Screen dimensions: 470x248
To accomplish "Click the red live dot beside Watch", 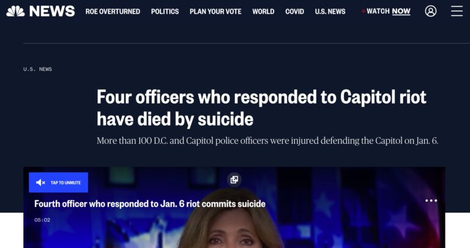I will [x=364, y=11].
